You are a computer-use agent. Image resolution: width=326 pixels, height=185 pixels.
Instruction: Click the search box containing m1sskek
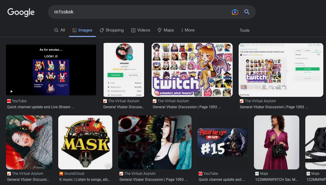[152, 12]
